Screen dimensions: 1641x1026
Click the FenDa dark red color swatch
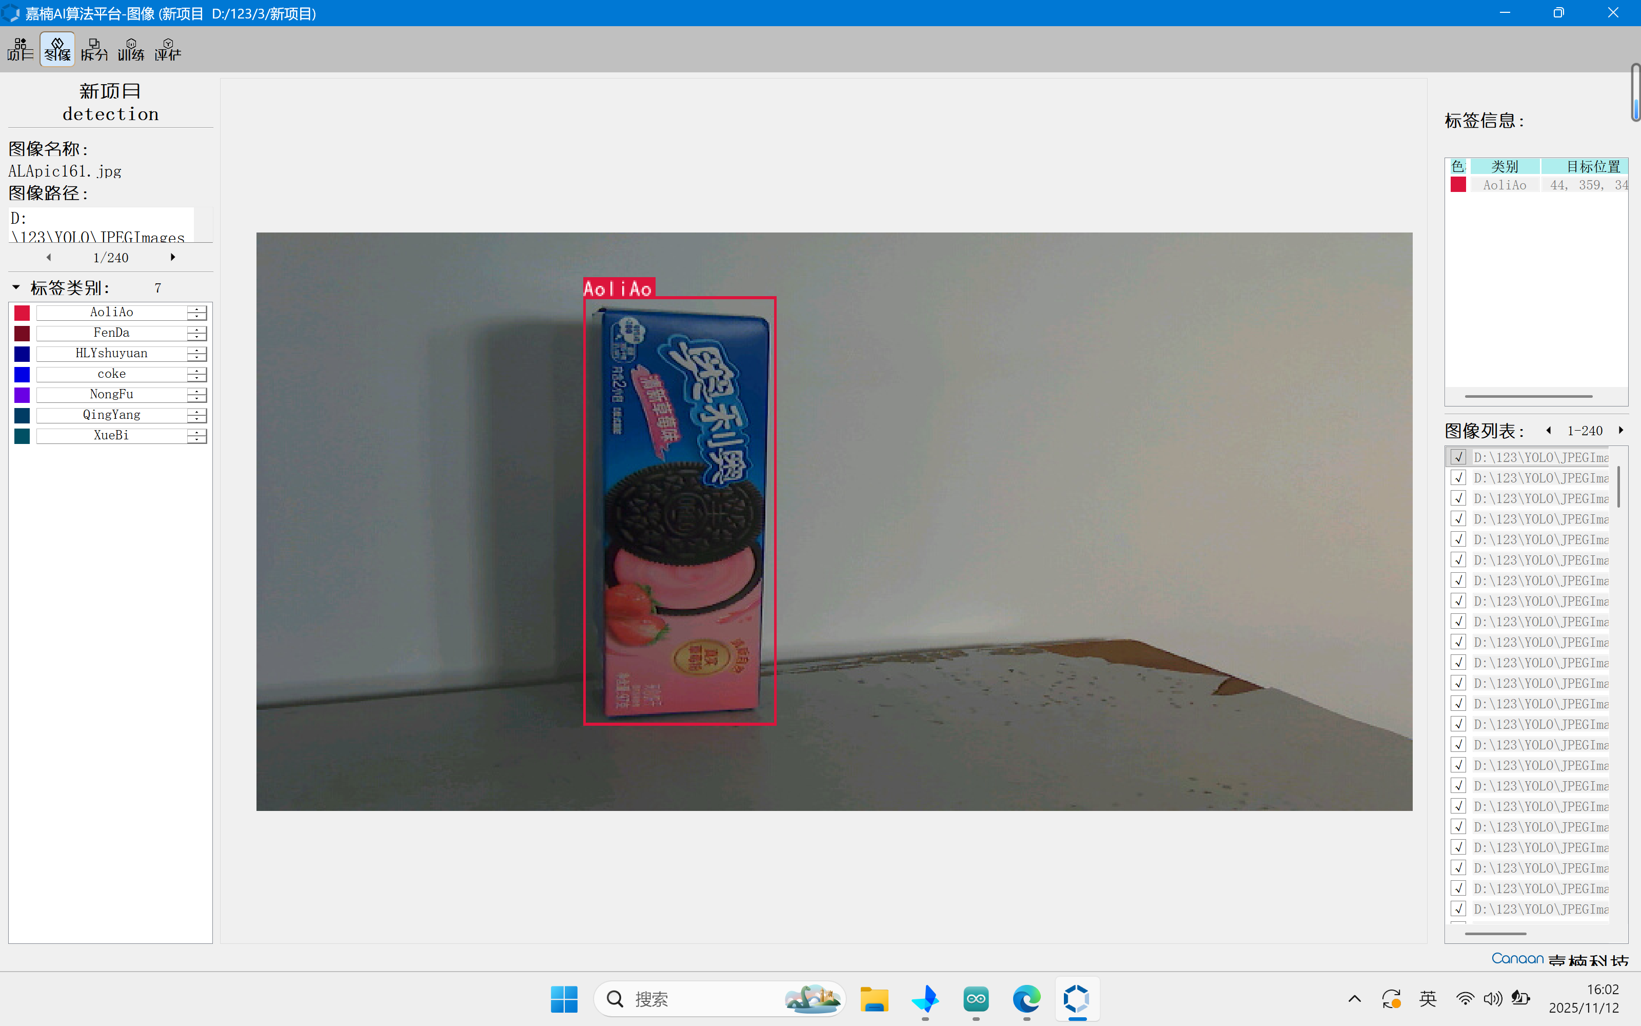coord(22,333)
